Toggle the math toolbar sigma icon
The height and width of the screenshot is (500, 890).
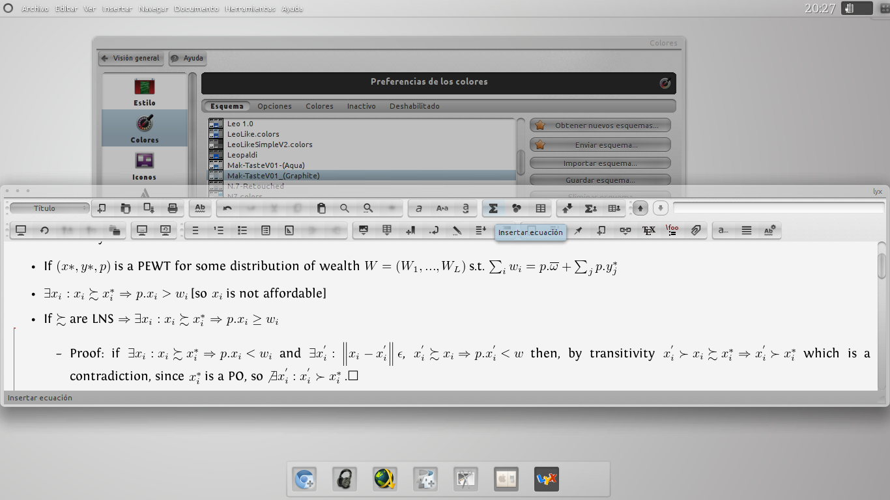pos(591,208)
